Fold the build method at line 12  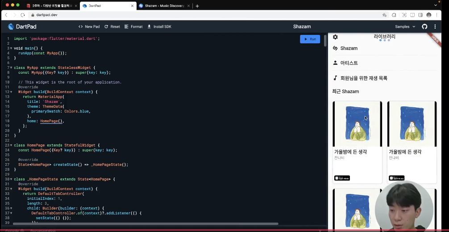coord(11,92)
